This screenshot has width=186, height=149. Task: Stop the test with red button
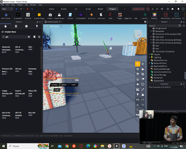(28, 9)
